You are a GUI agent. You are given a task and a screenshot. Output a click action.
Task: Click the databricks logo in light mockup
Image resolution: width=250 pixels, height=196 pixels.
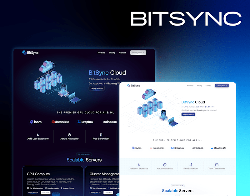click(157, 148)
